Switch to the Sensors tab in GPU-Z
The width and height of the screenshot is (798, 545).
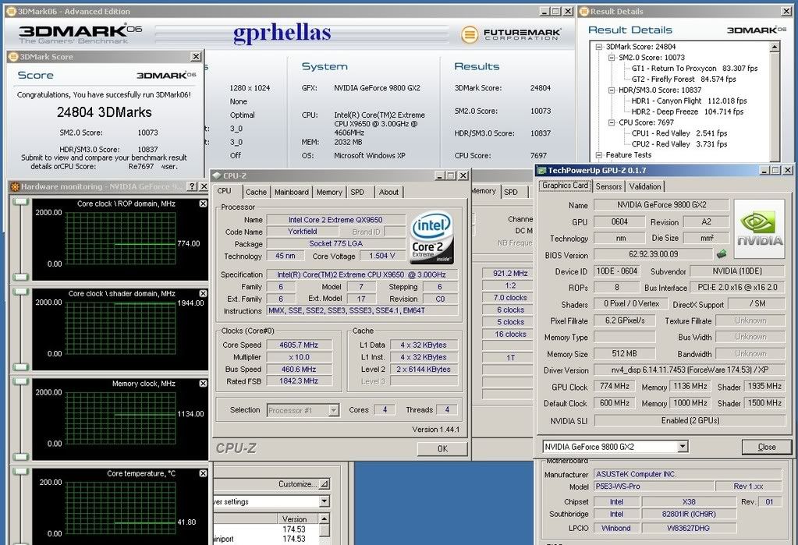[608, 186]
